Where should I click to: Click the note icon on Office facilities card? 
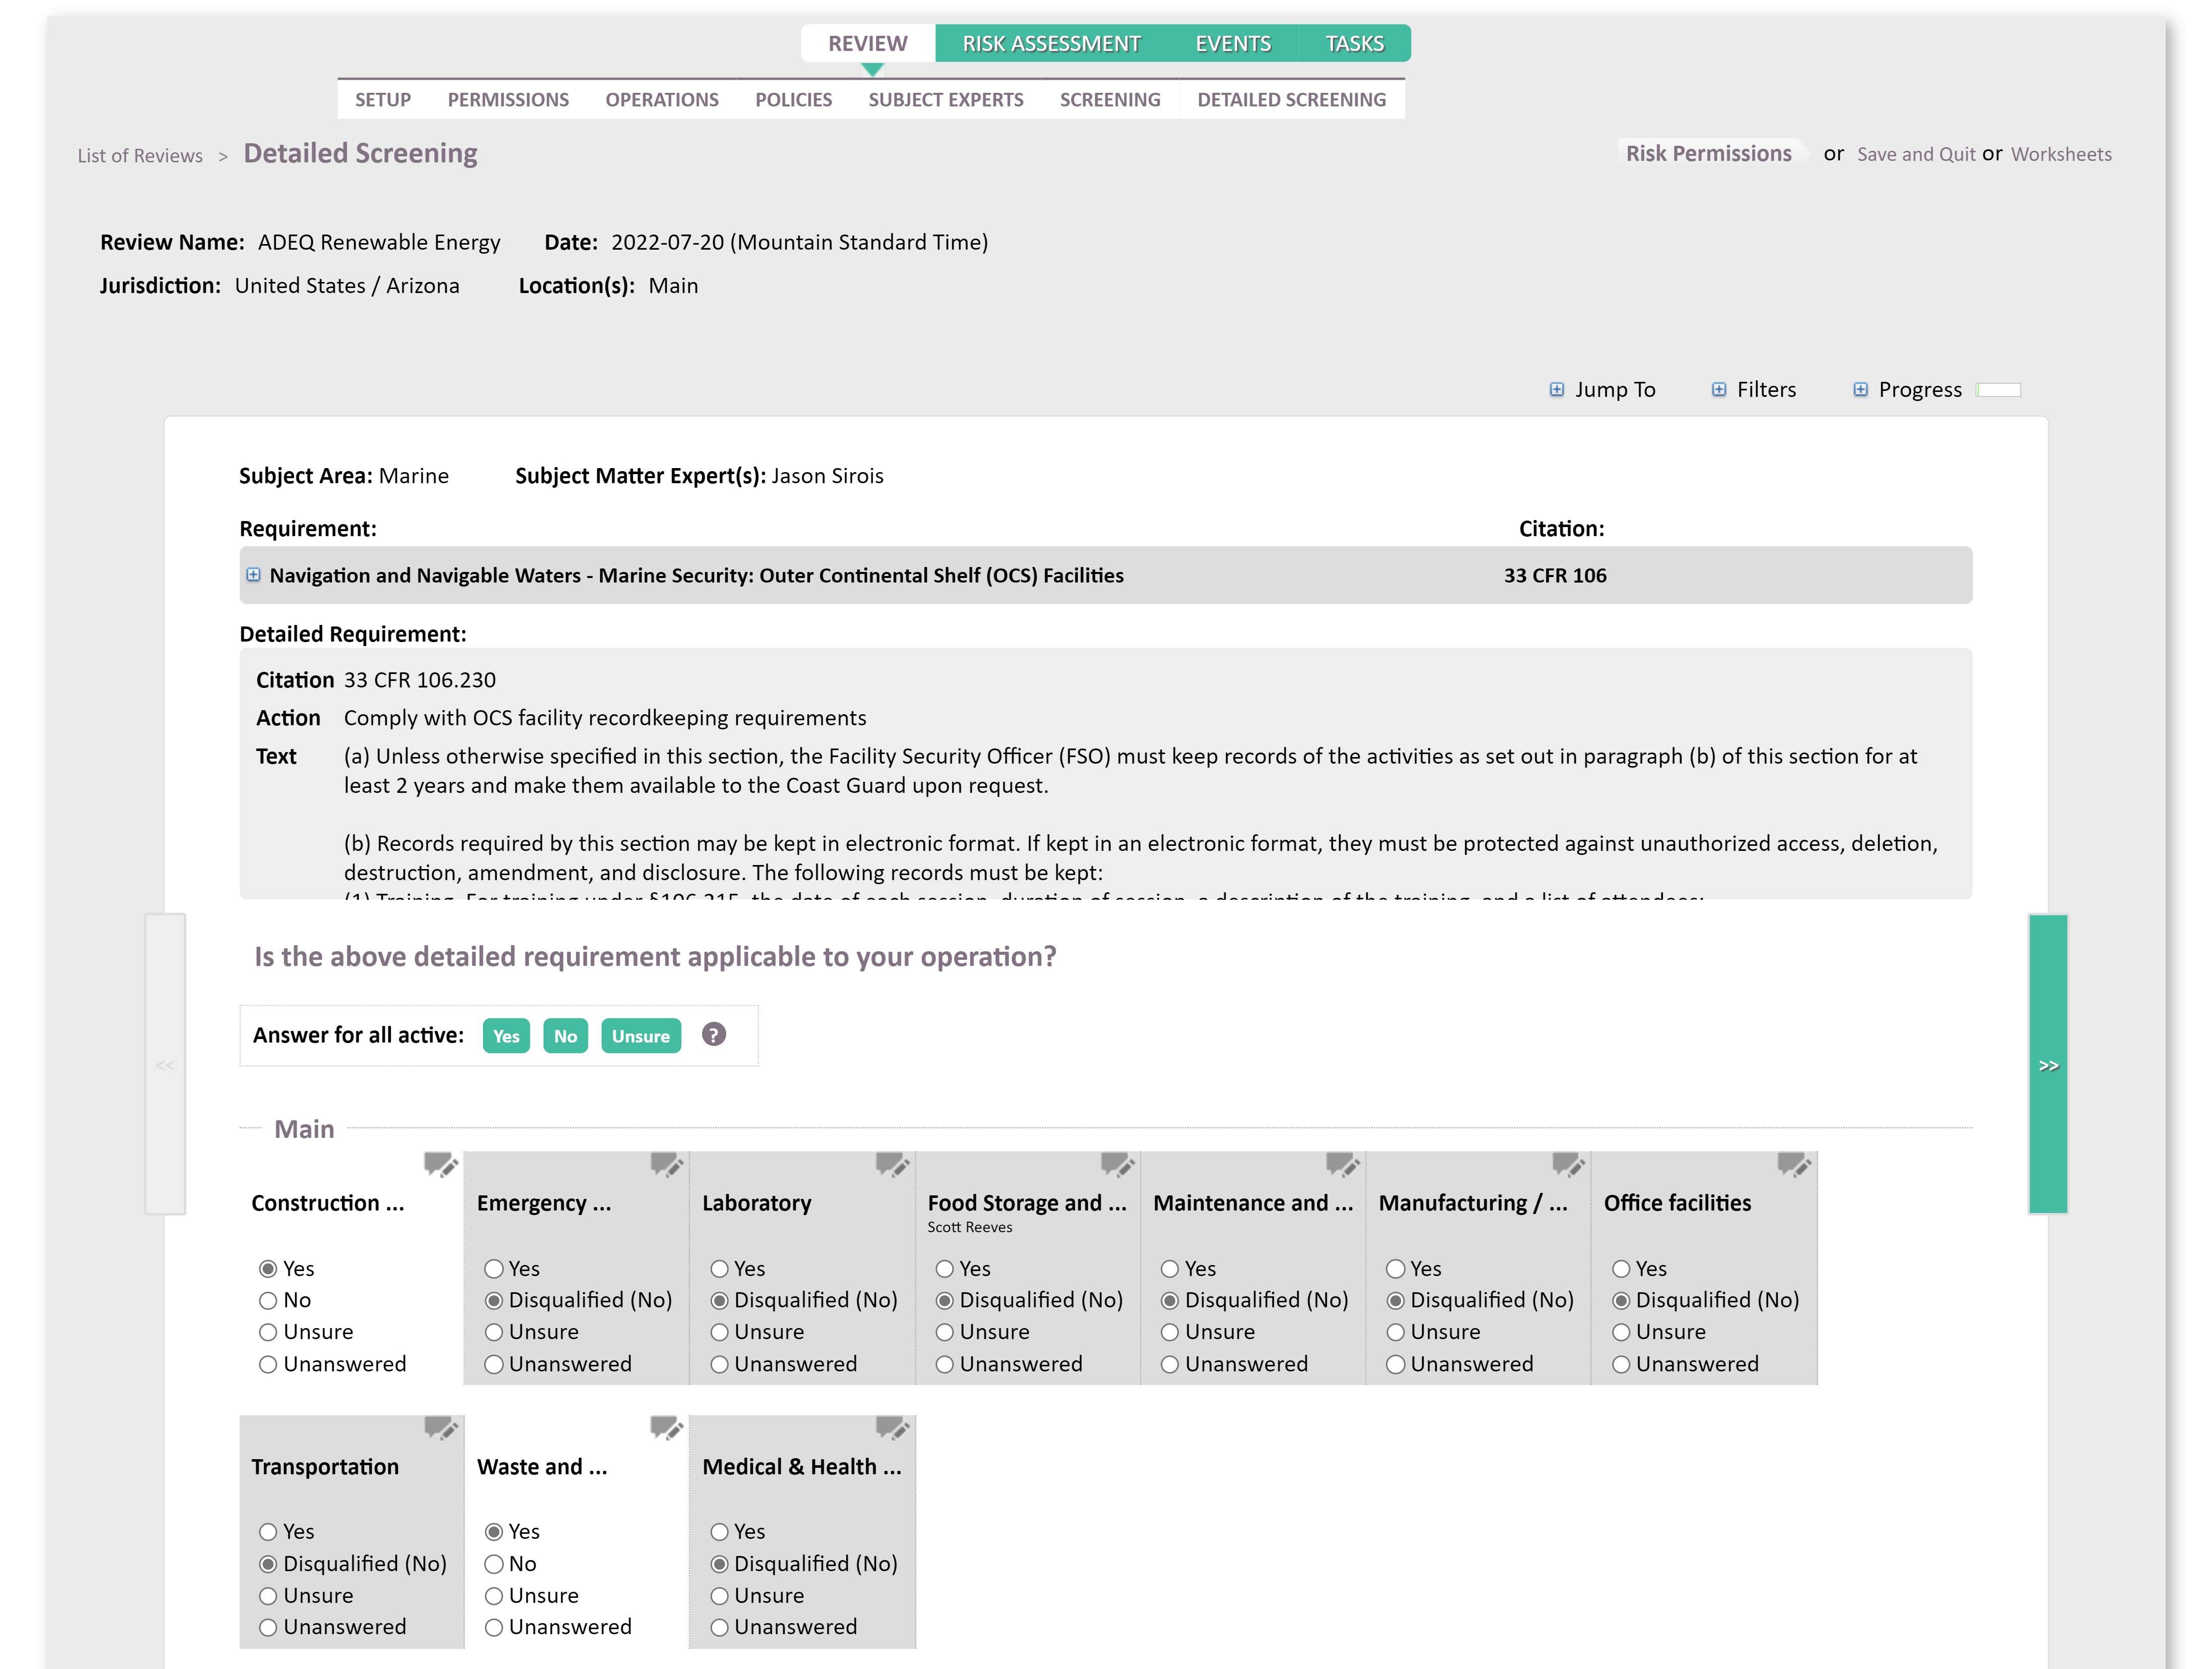[x=1795, y=1165]
